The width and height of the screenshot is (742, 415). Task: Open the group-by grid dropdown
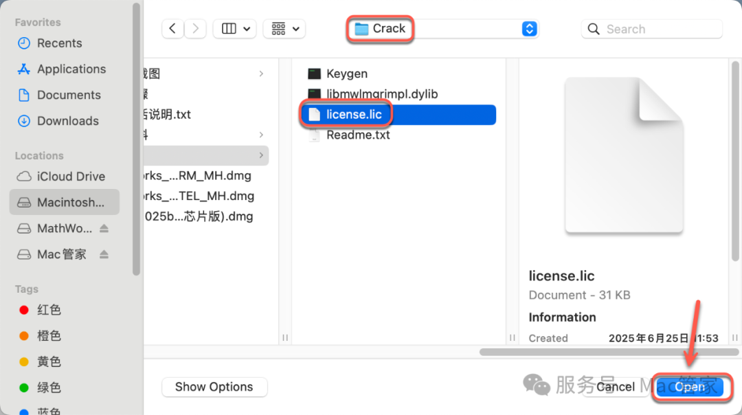[285, 29]
